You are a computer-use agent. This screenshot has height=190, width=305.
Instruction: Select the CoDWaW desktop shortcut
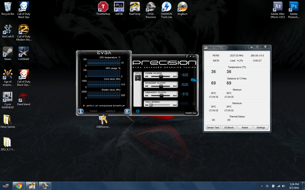24,53
